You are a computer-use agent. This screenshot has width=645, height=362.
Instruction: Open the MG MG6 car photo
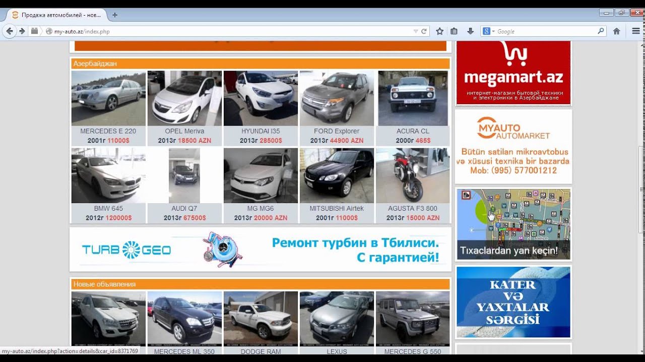pyautogui.click(x=261, y=175)
